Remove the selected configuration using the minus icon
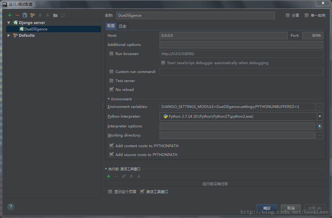This screenshot has width=332, height=218. click(x=17, y=15)
